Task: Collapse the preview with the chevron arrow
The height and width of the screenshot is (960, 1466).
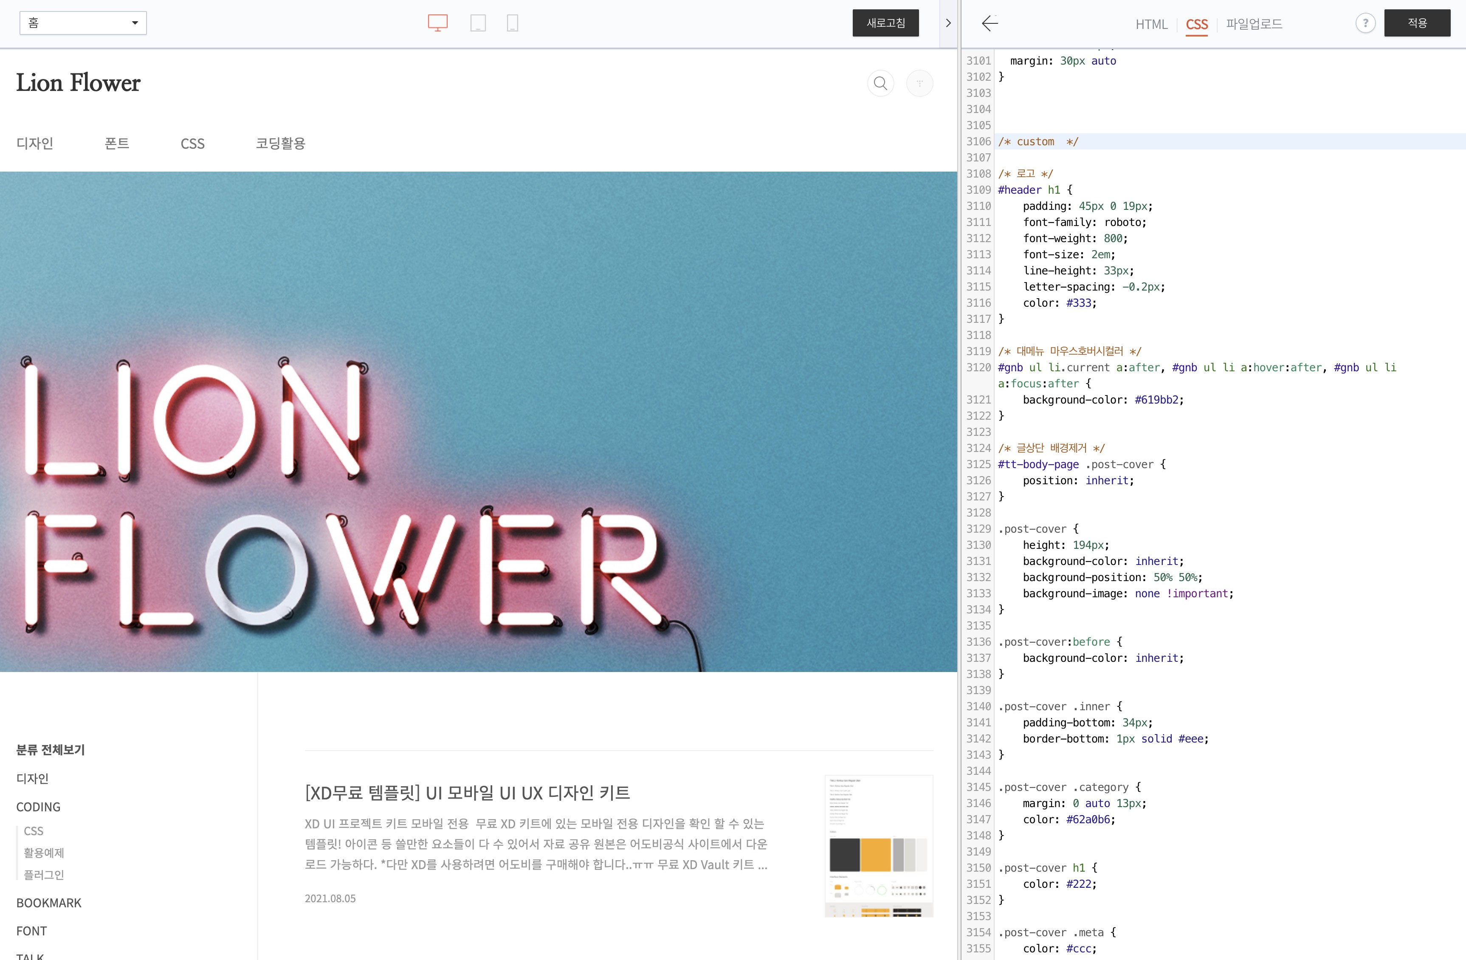Action: (948, 23)
